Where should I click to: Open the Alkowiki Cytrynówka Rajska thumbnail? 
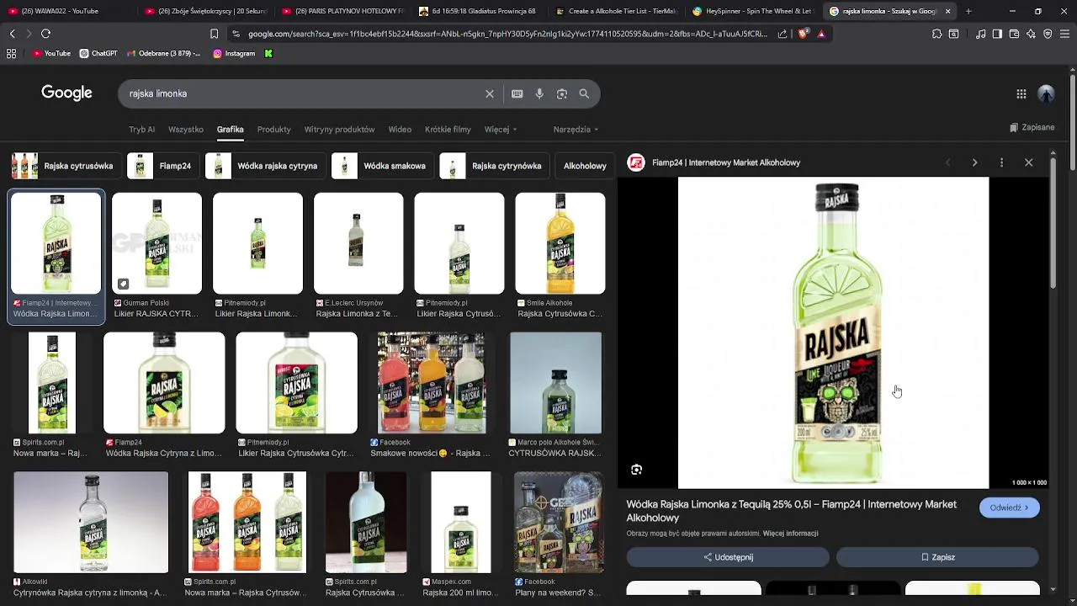click(91, 523)
